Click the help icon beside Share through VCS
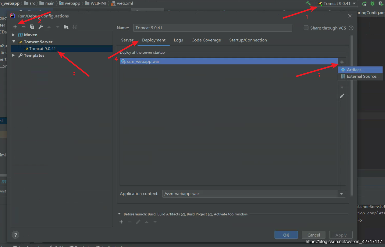 pos(351,28)
